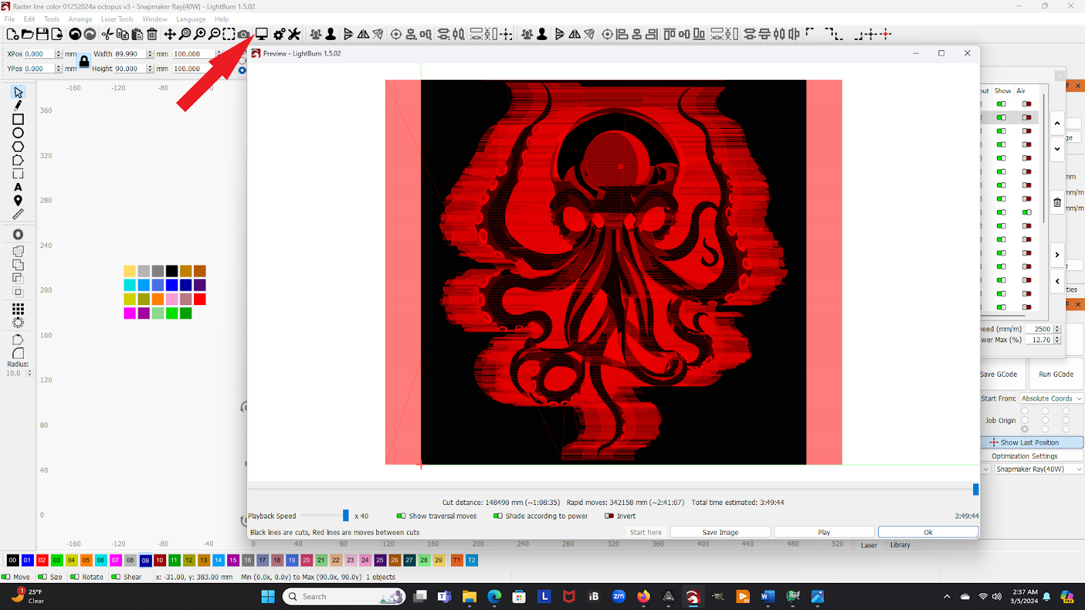Image resolution: width=1085 pixels, height=610 pixels.
Task: Open the Laser Tools menu
Action: tap(117, 19)
